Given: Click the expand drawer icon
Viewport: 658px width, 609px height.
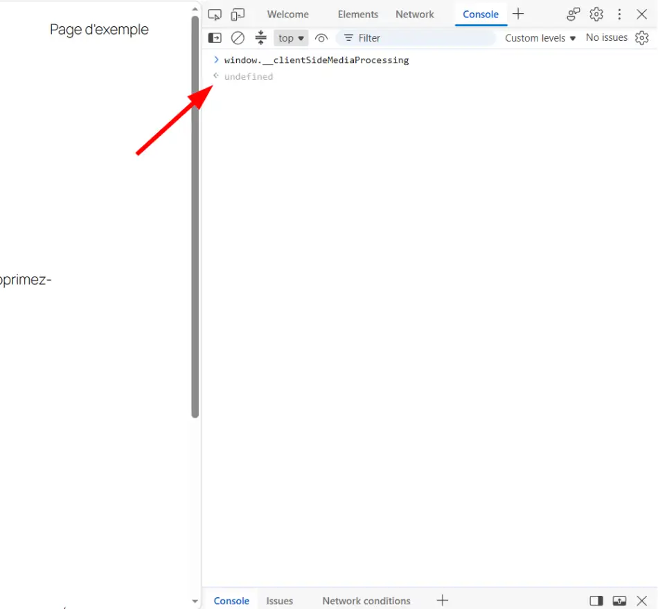Looking at the screenshot, I should click(x=619, y=601).
